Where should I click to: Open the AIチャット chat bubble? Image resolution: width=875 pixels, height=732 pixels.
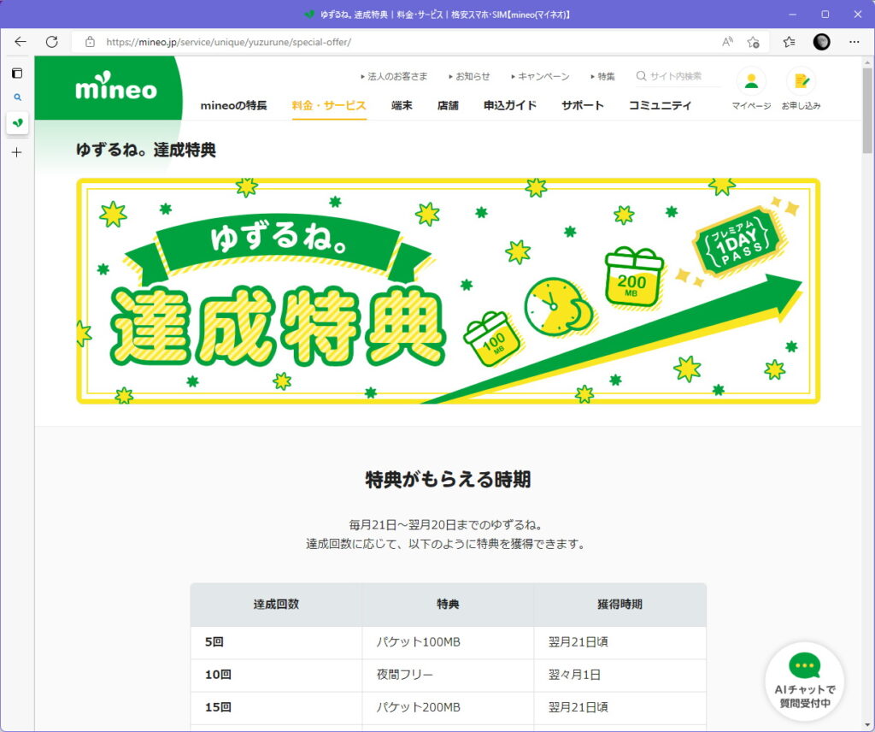(x=805, y=682)
